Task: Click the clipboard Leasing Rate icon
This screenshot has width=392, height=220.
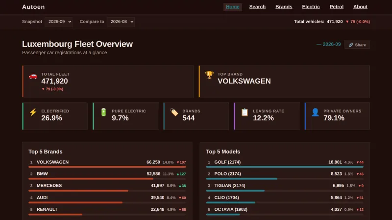Action: click(245, 112)
